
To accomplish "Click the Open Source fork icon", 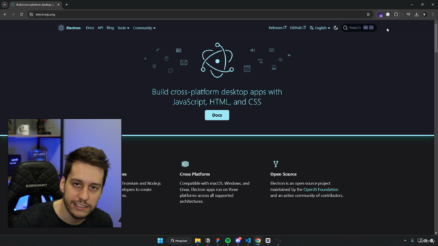I will coord(276,164).
